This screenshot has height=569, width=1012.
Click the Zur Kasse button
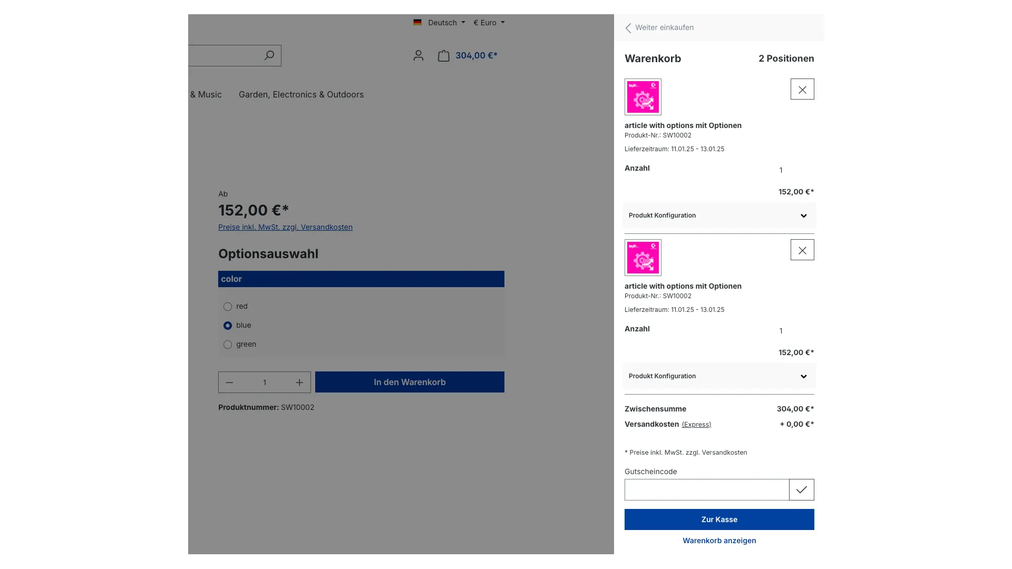[x=719, y=519]
